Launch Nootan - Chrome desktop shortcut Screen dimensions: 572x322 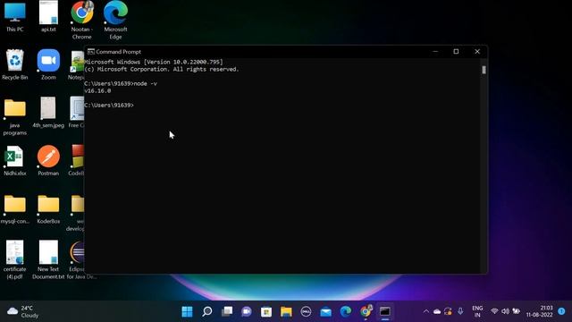click(x=82, y=20)
